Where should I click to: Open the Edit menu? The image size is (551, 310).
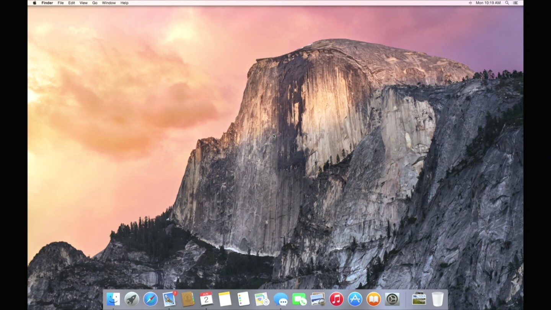(x=72, y=3)
